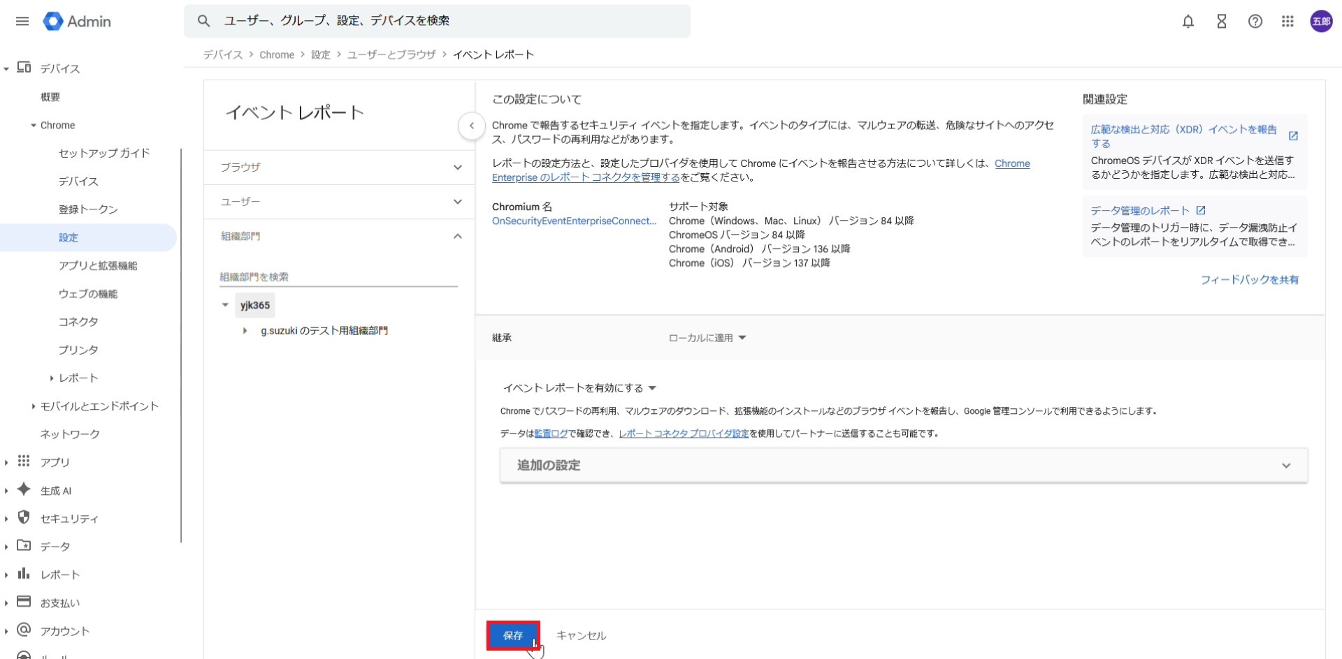The height and width of the screenshot is (659, 1342).
Task: Open the notifications bell
Action: 1188,22
